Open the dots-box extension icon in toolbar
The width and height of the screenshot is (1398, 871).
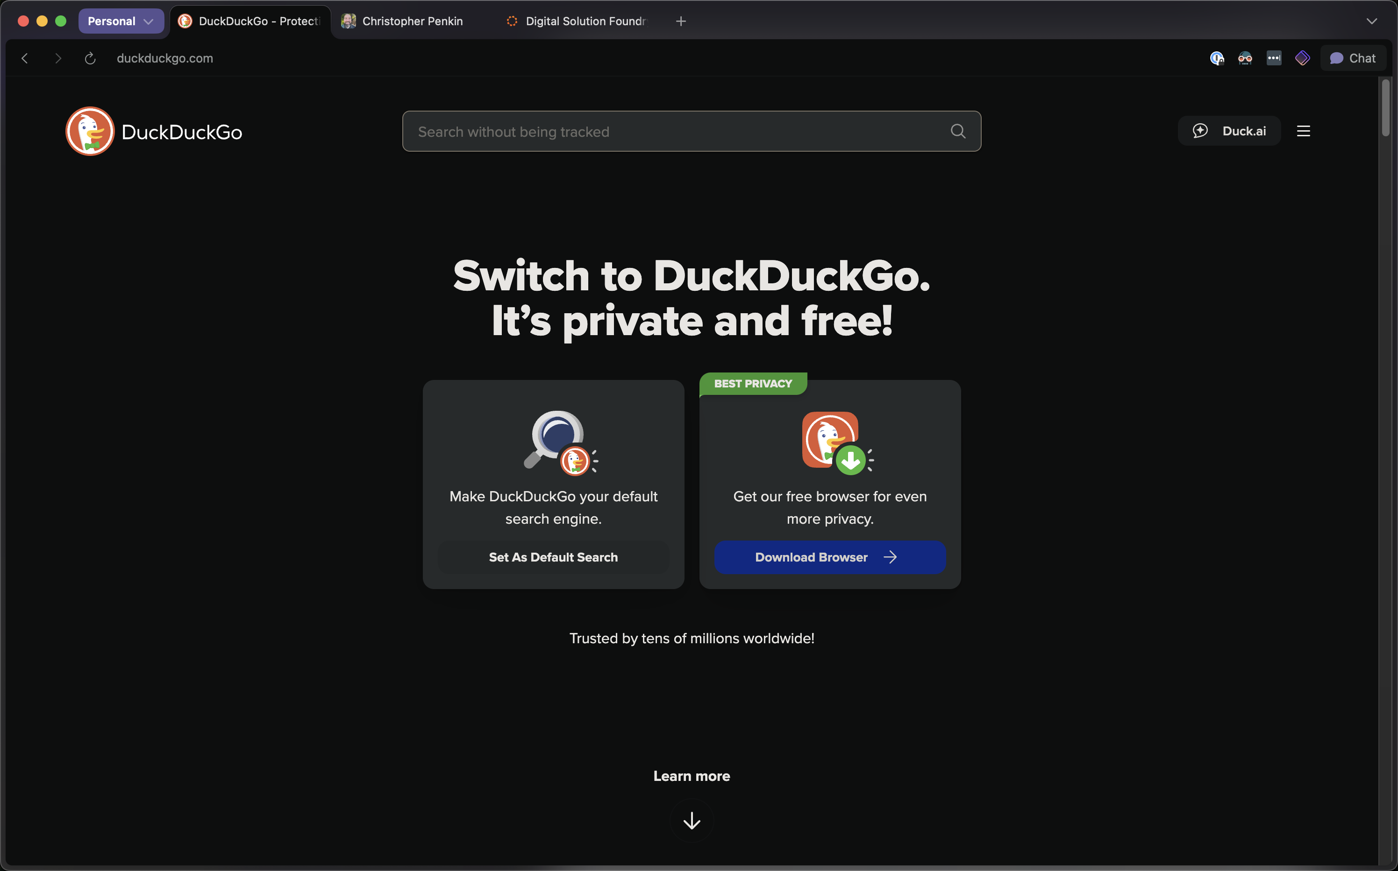click(x=1274, y=58)
